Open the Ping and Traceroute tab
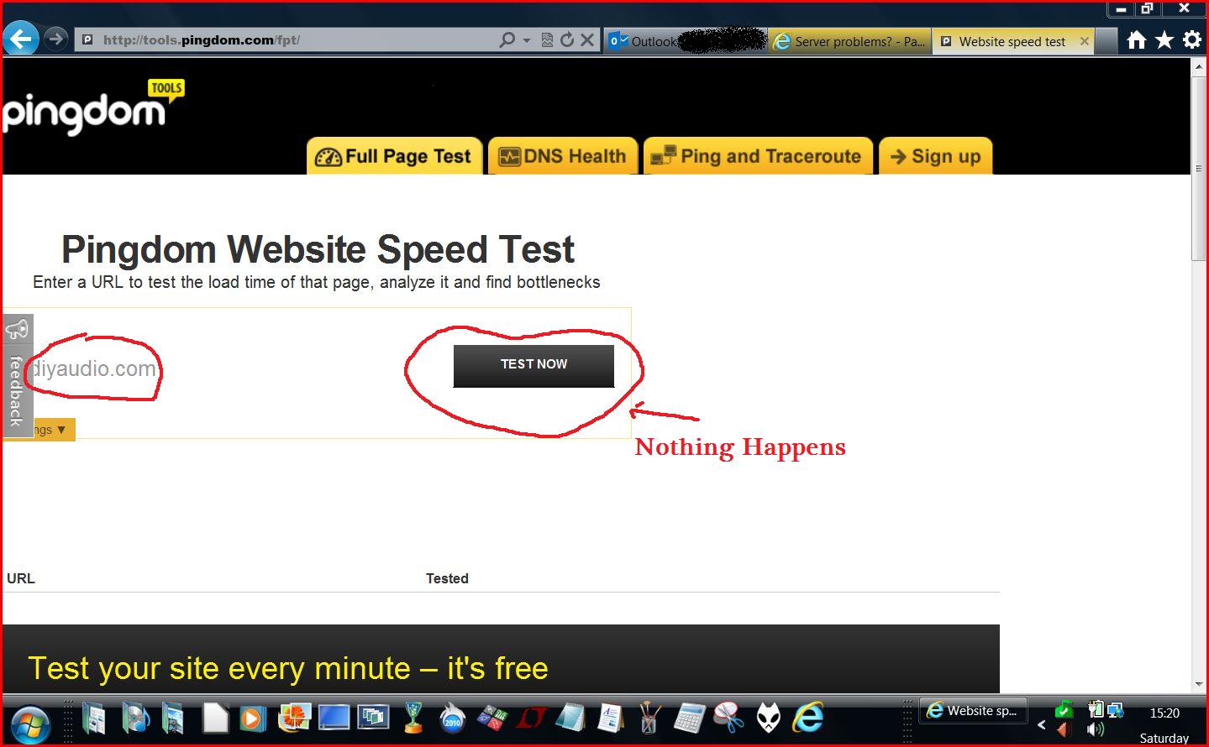 (x=758, y=156)
